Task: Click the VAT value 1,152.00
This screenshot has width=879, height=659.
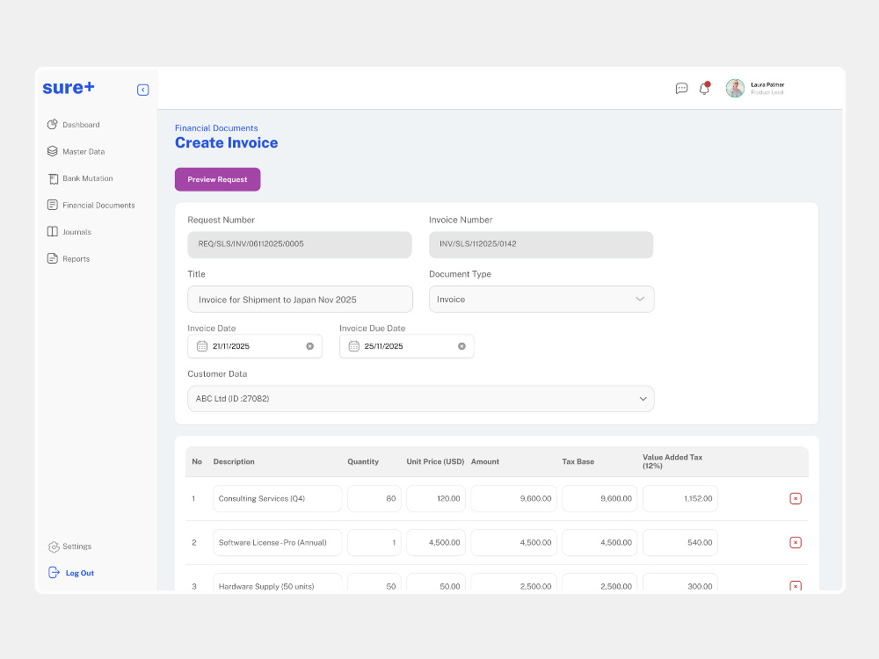Action: pyautogui.click(x=680, y=499)
